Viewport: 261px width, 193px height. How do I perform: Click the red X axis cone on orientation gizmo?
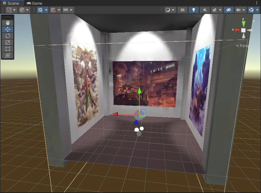click(x=238, y=30)
